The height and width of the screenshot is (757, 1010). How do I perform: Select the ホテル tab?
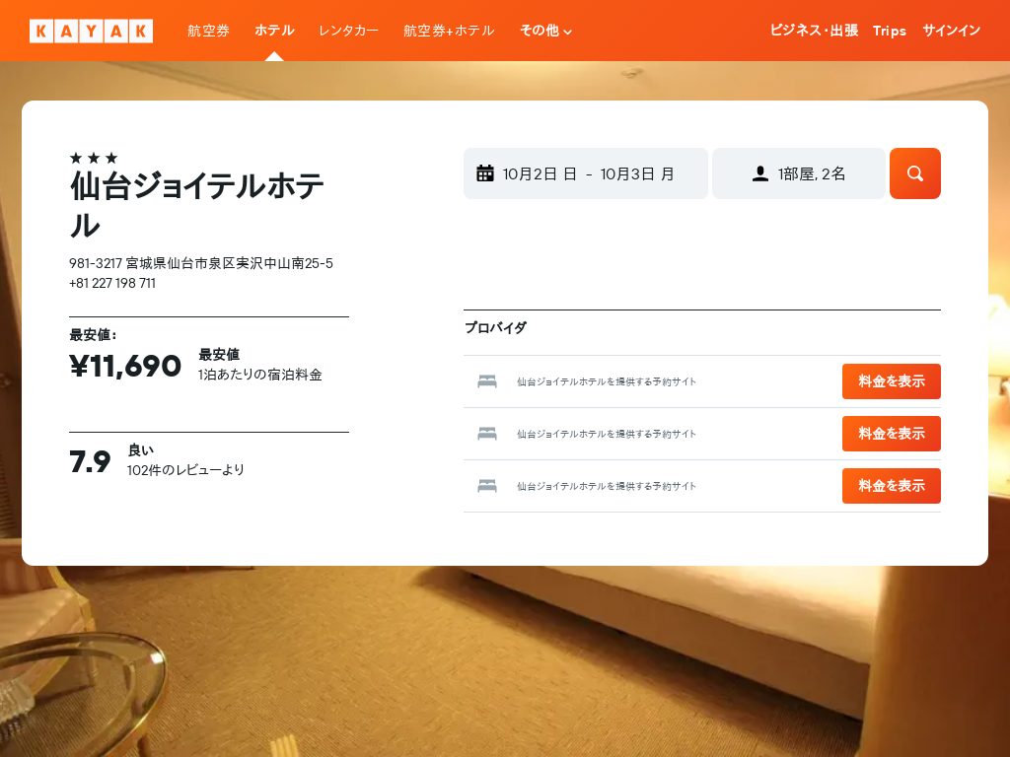coord(274,31)
